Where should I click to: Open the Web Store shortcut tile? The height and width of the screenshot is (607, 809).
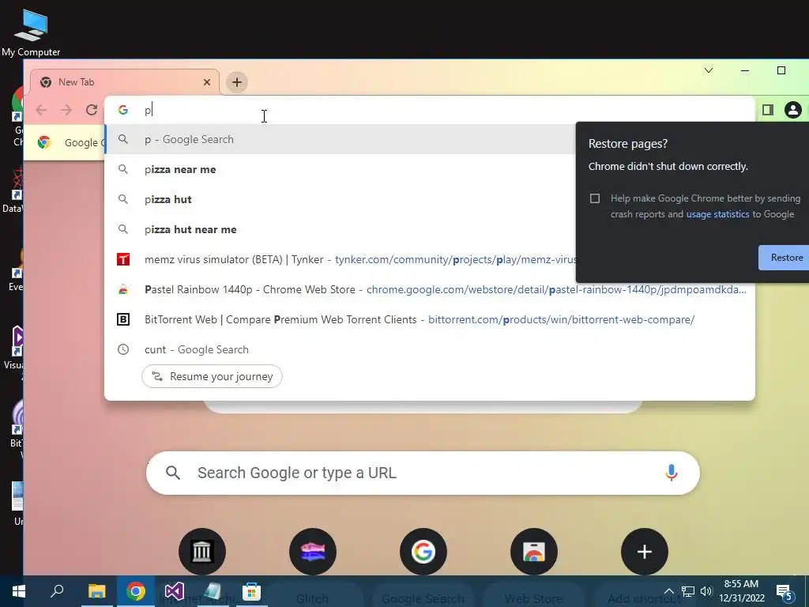coord(534,552)
